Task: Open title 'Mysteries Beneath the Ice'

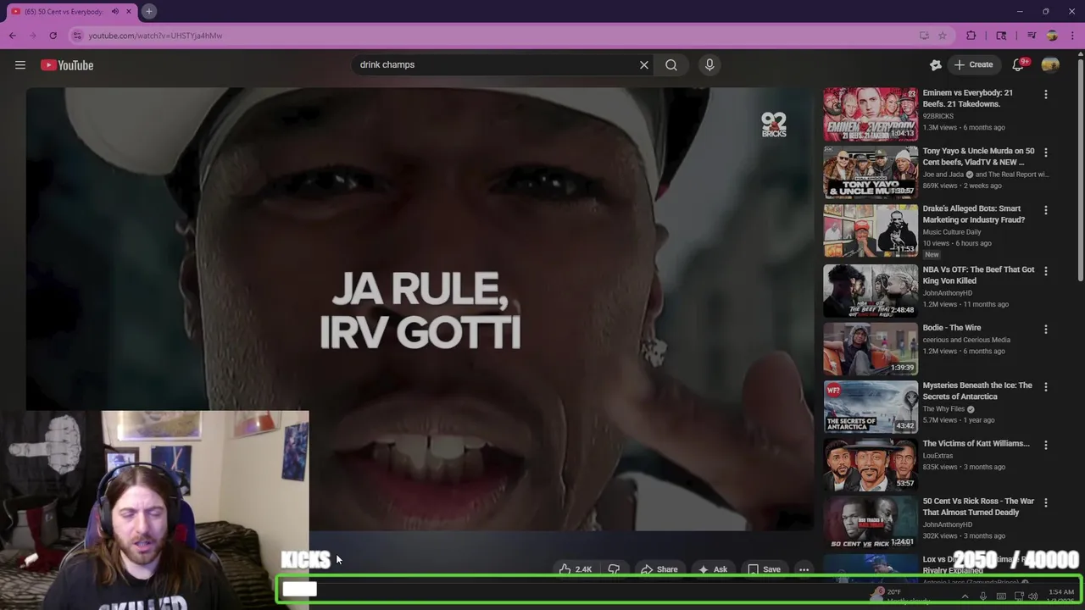Action: [x=976, y=391]
